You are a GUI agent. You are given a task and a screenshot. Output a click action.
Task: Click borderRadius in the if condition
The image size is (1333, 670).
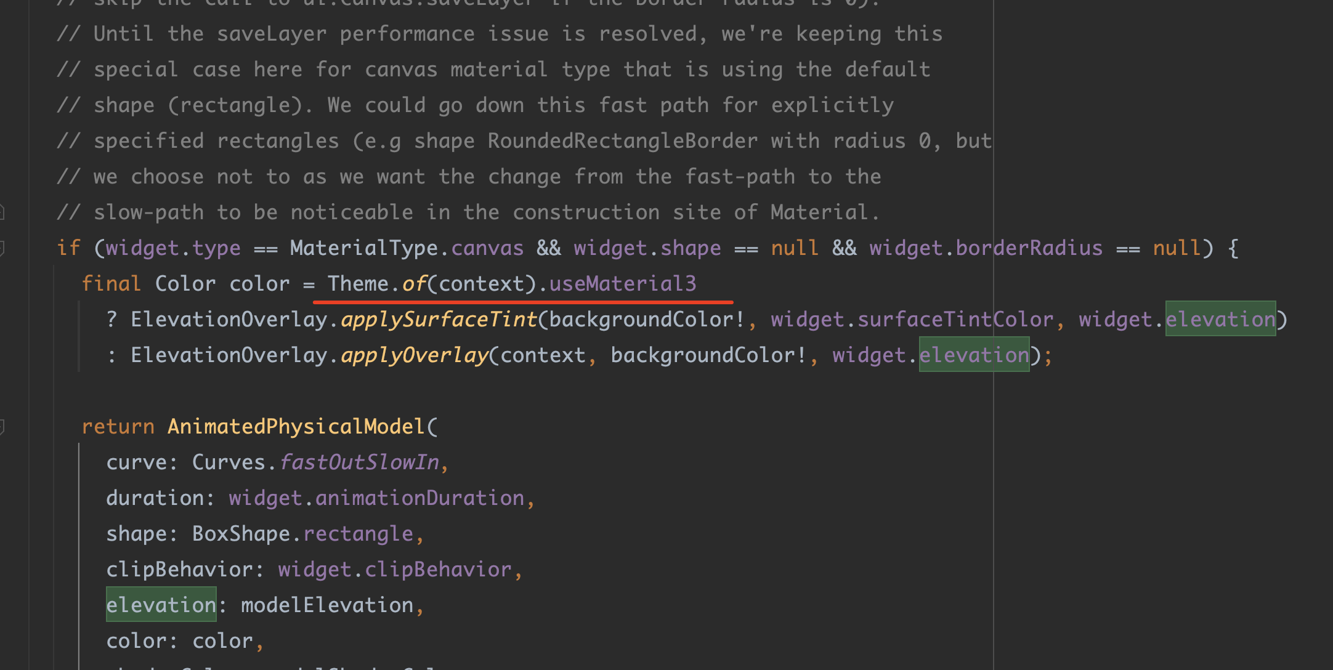(x=1029, y=248)
